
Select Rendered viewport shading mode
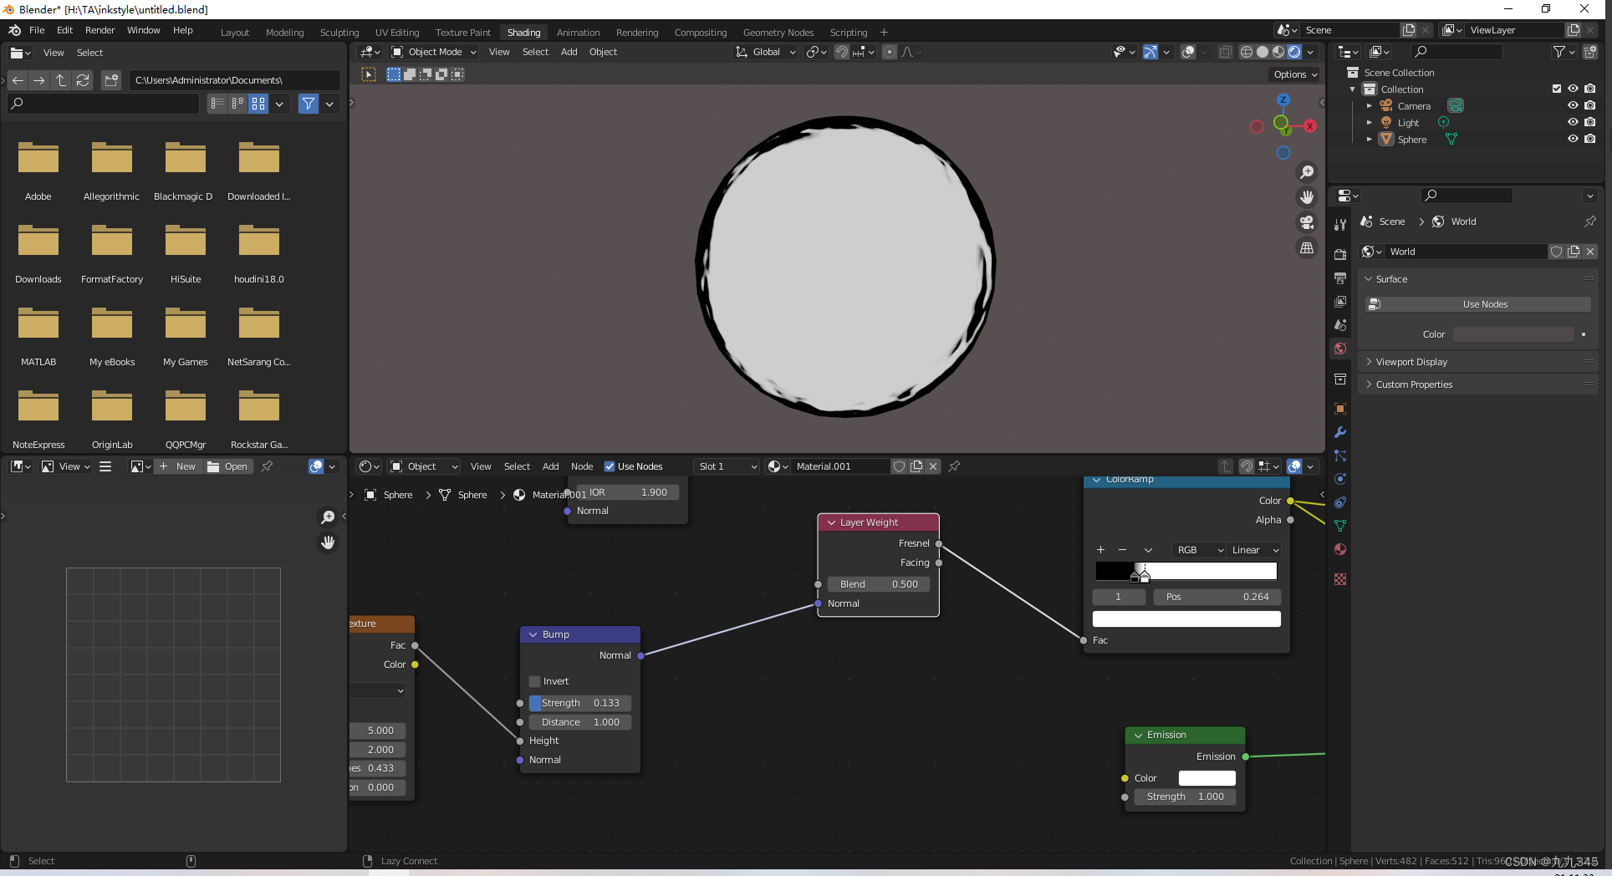(x=1294, y=52)
